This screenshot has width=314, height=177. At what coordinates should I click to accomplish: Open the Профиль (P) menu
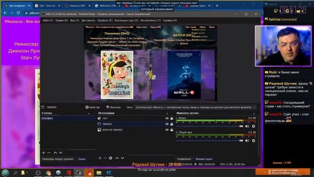click(x=105, y=21)
